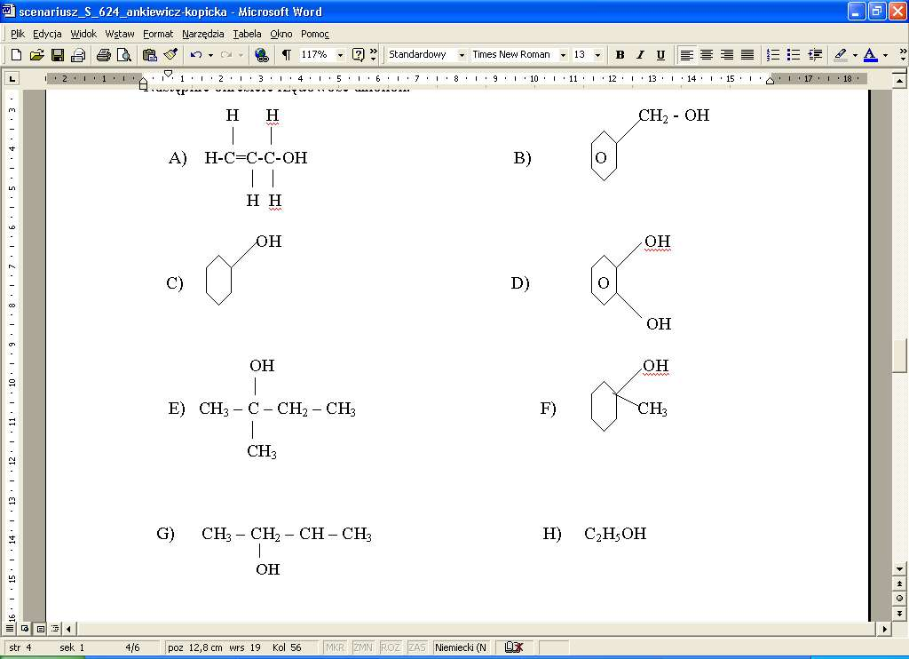Save the document with floppy icon
The width and height of the screenshot is (909, 659).
(x=58, y=54)
